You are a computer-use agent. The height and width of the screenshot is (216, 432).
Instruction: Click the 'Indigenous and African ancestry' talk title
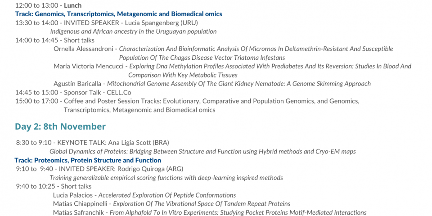133,31
